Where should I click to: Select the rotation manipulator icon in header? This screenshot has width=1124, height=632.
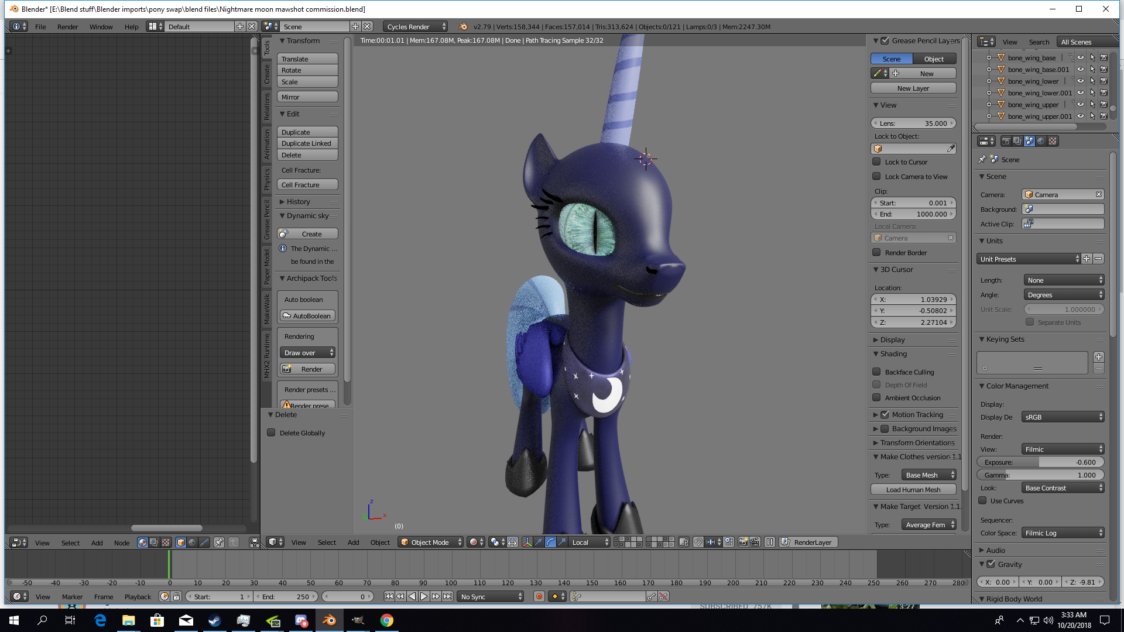point(550,542)
